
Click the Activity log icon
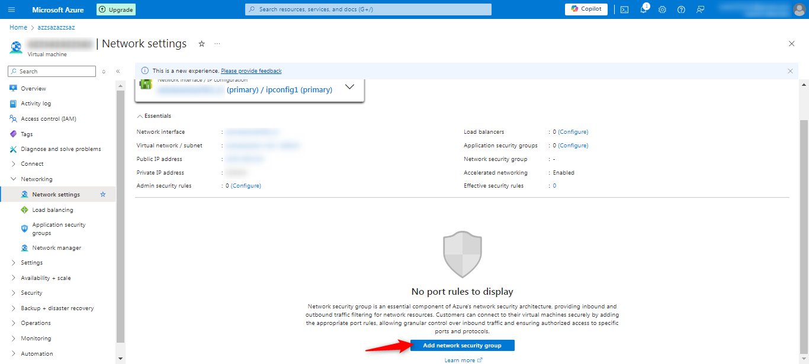tap(13, 104)
